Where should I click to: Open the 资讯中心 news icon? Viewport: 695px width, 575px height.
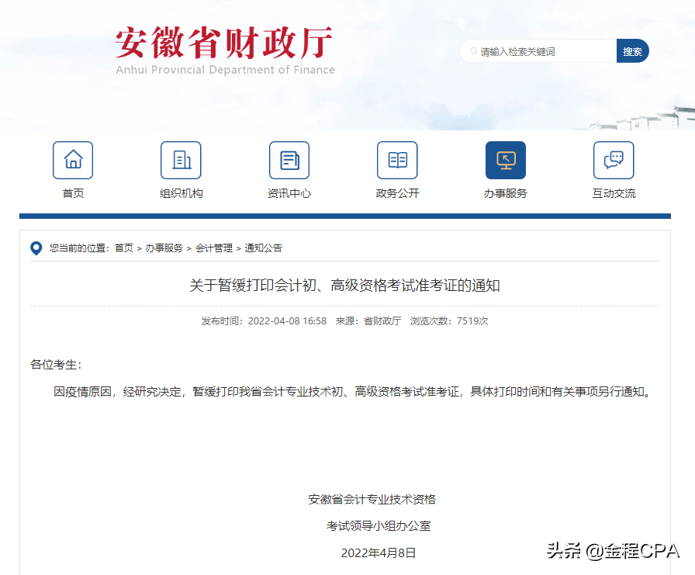pos(289,160)
